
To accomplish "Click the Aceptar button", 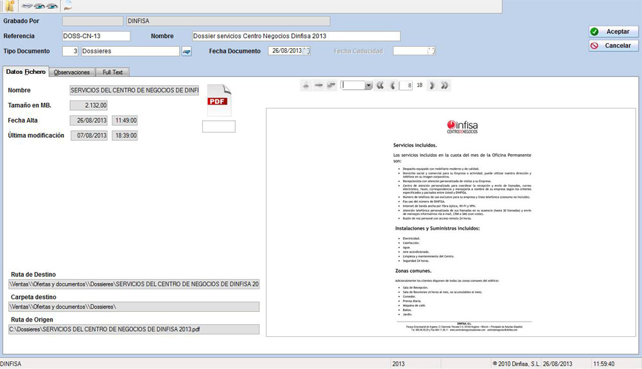I will pyautogui.click(x=613, y=31).
